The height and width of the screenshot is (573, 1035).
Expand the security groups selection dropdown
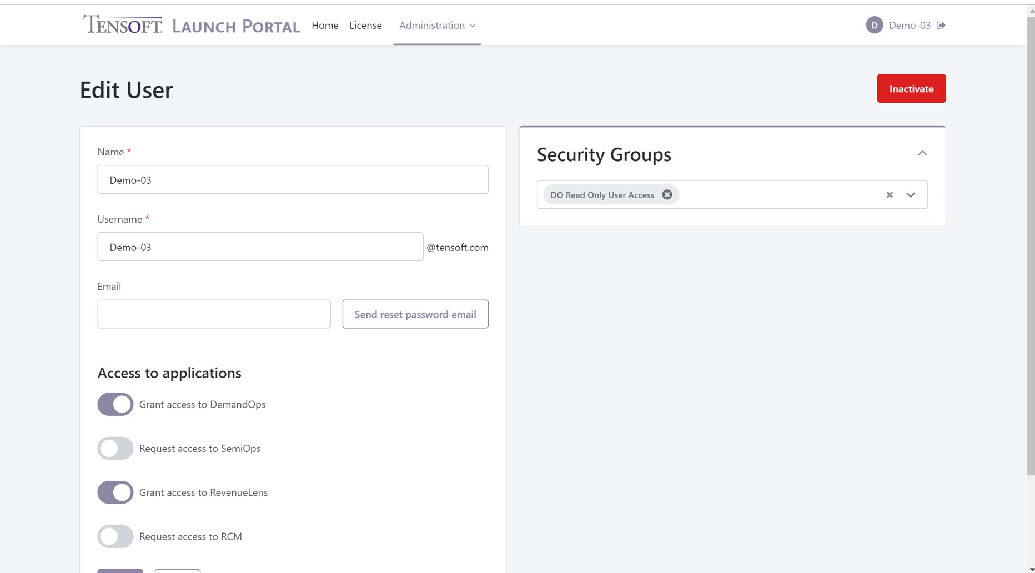[x=911, y=195]
